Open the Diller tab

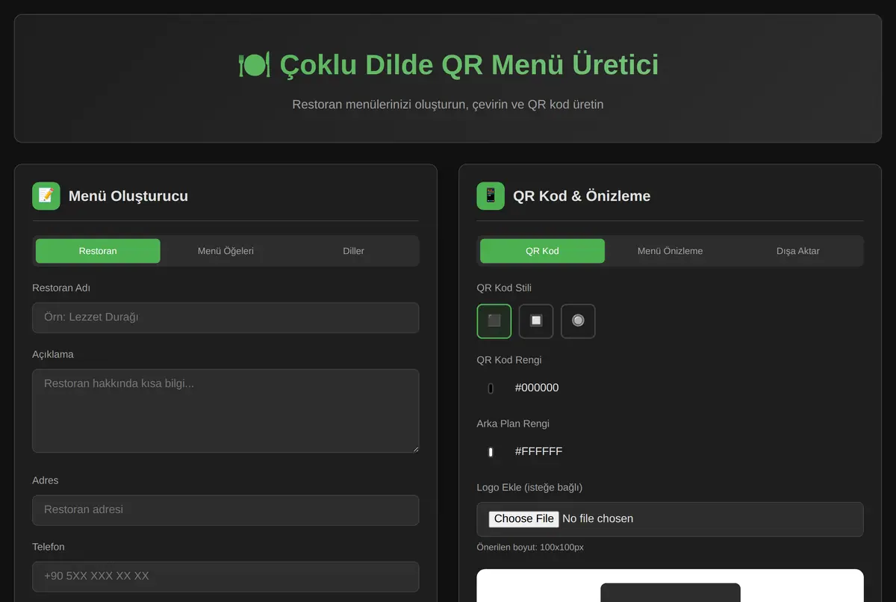(353, 251)
